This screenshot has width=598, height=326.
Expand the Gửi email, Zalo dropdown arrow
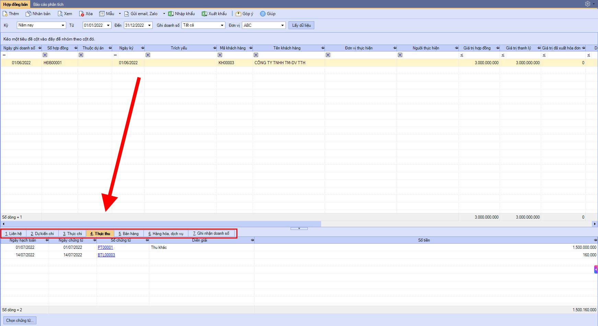click(164, 14)
